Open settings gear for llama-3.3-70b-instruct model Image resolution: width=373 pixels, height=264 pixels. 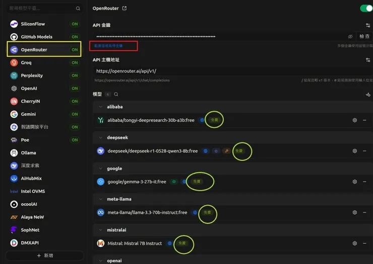[355, 213]
